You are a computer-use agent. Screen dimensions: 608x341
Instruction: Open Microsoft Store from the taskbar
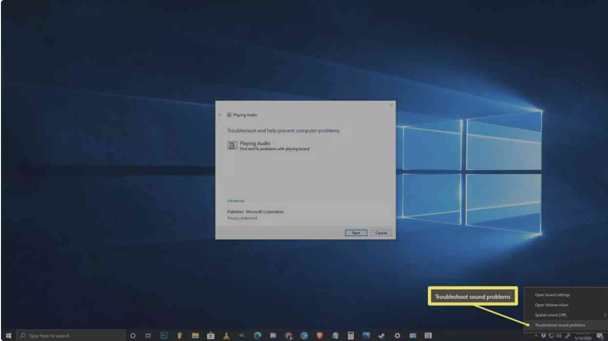pos(211,336)
